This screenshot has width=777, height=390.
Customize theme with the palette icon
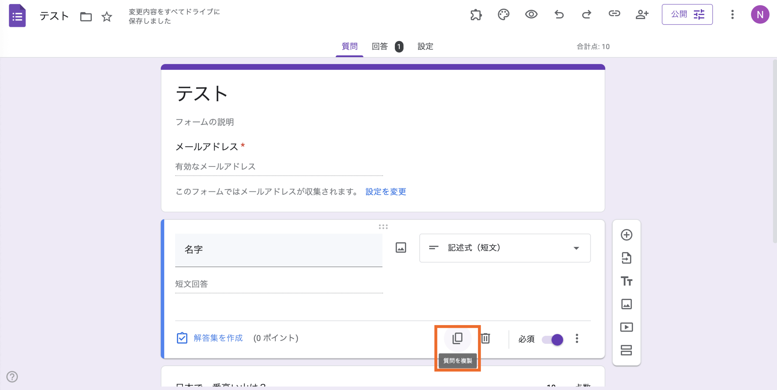(x=503, y=15)
